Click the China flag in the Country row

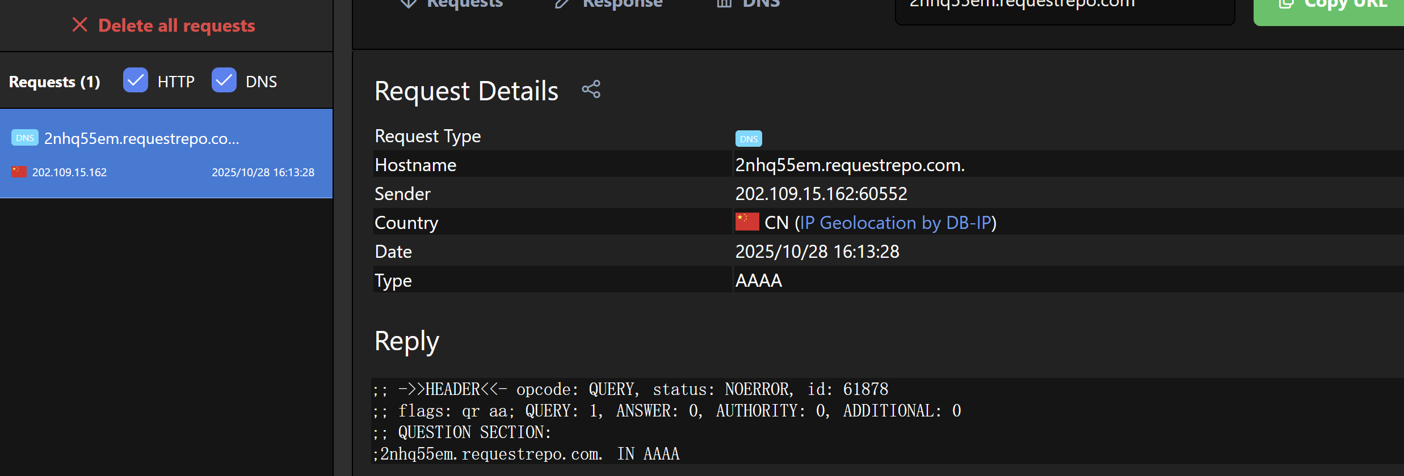747,222
